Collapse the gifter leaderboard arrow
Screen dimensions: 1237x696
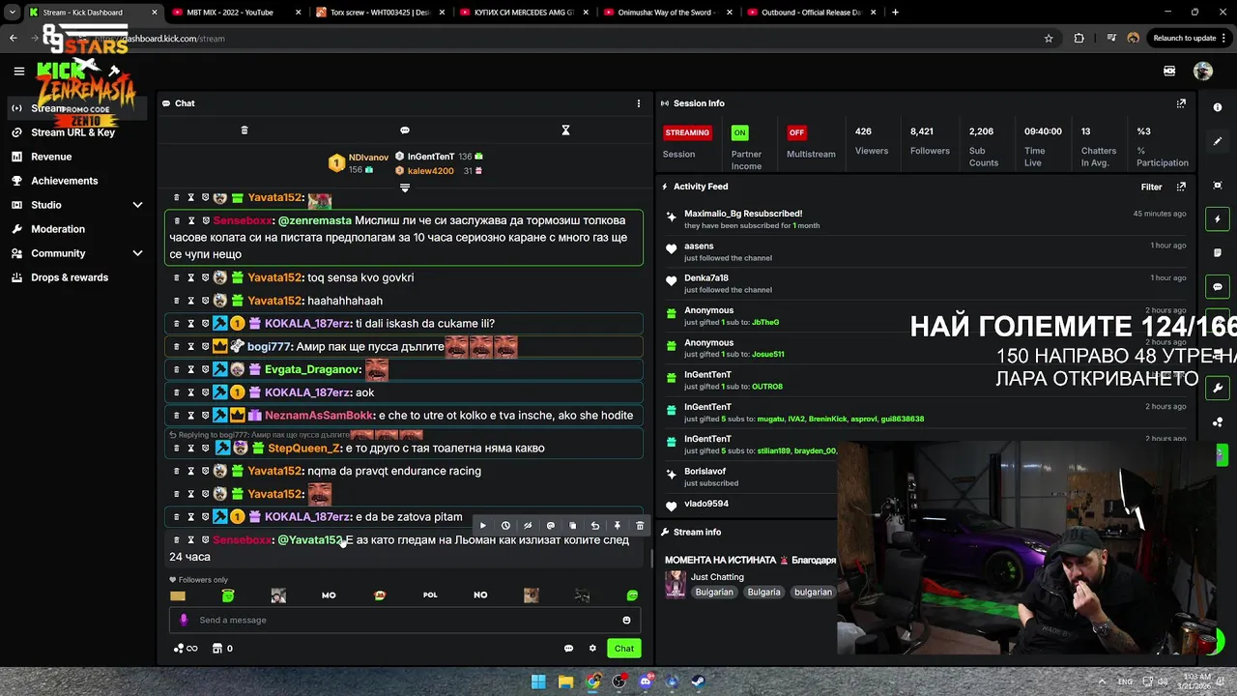(405, 188)
